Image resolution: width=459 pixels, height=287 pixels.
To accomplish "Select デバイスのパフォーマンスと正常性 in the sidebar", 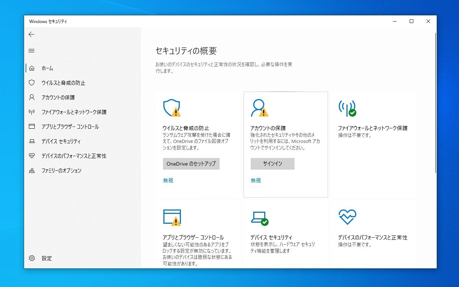I will coord(74,156).
